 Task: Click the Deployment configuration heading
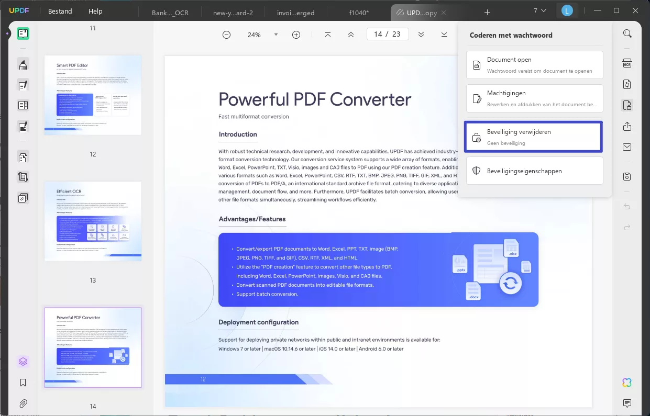click(x=259, y=322)
